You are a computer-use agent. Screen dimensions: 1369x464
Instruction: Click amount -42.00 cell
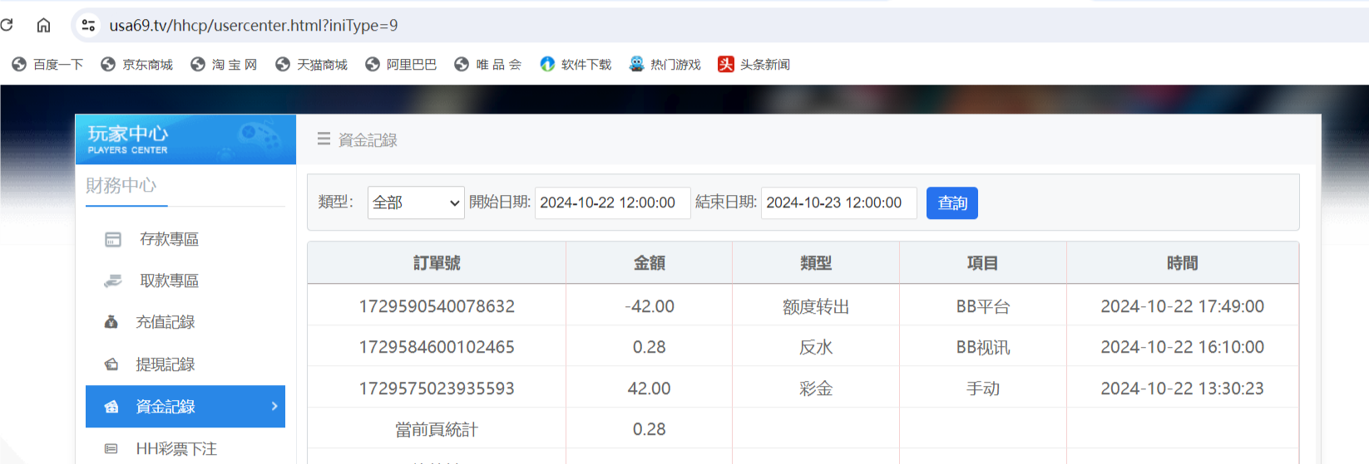click(650, 306)
